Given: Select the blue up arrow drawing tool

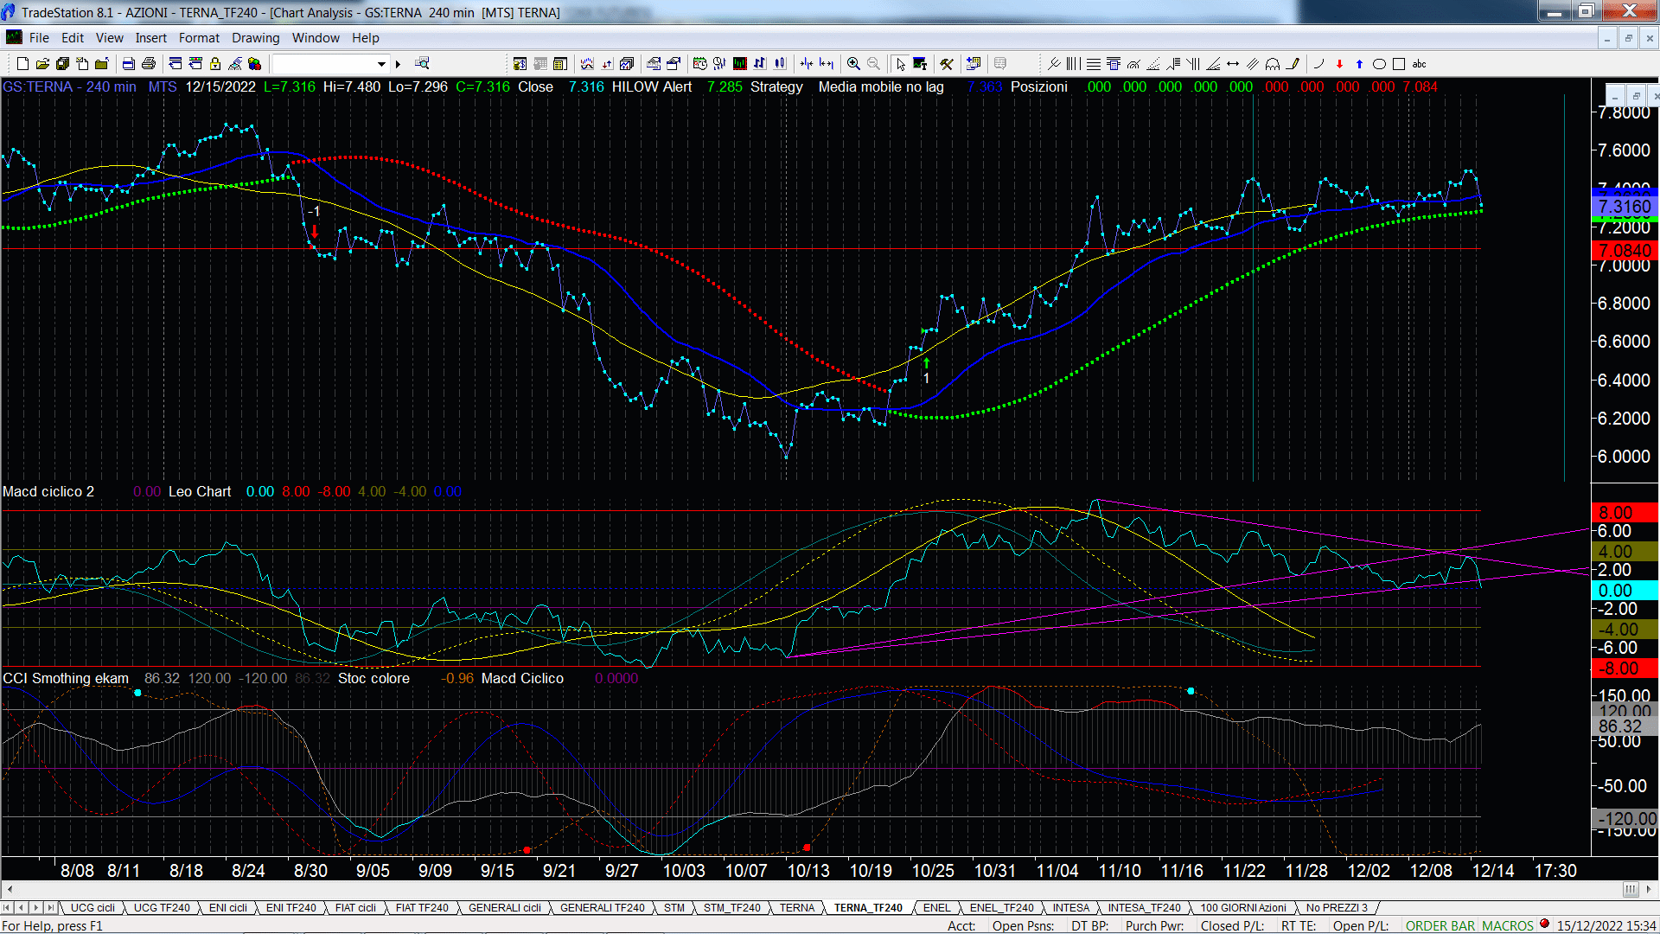Looking at the screenshot, I should tap(1359, 64).
